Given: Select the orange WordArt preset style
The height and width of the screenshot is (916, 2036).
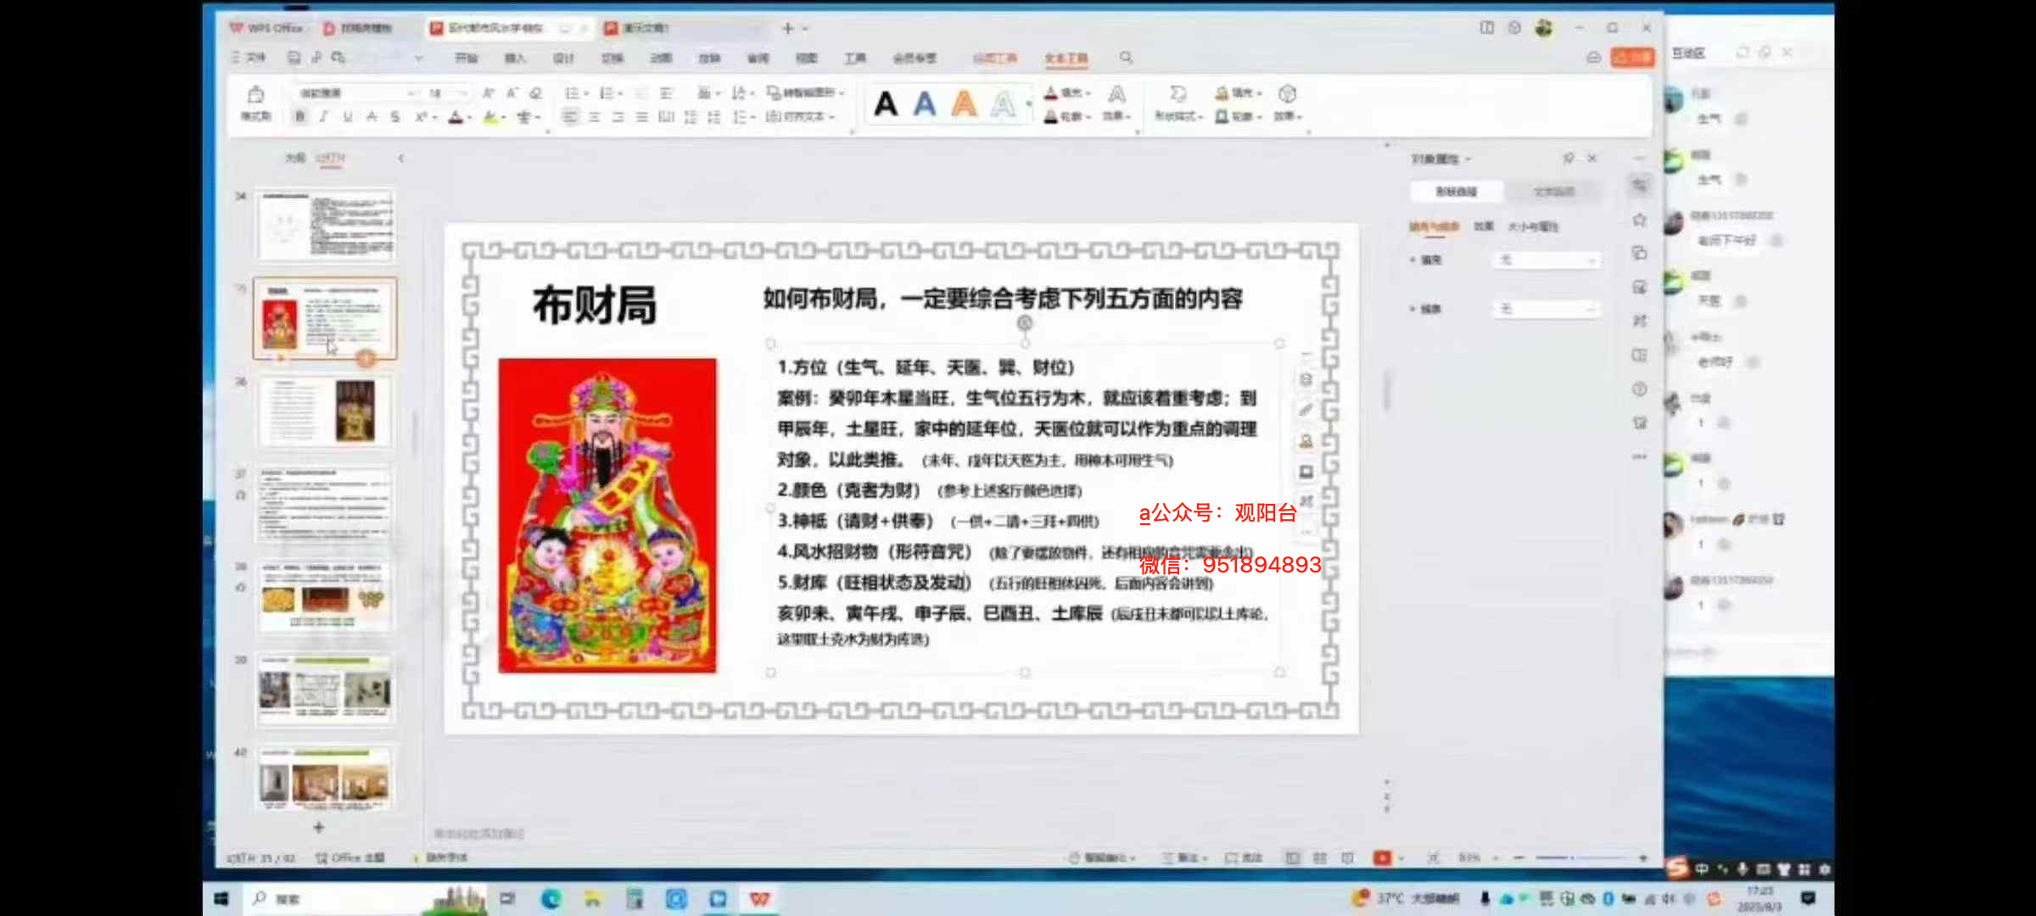Looking at the screenshot, I should point(964,104).
